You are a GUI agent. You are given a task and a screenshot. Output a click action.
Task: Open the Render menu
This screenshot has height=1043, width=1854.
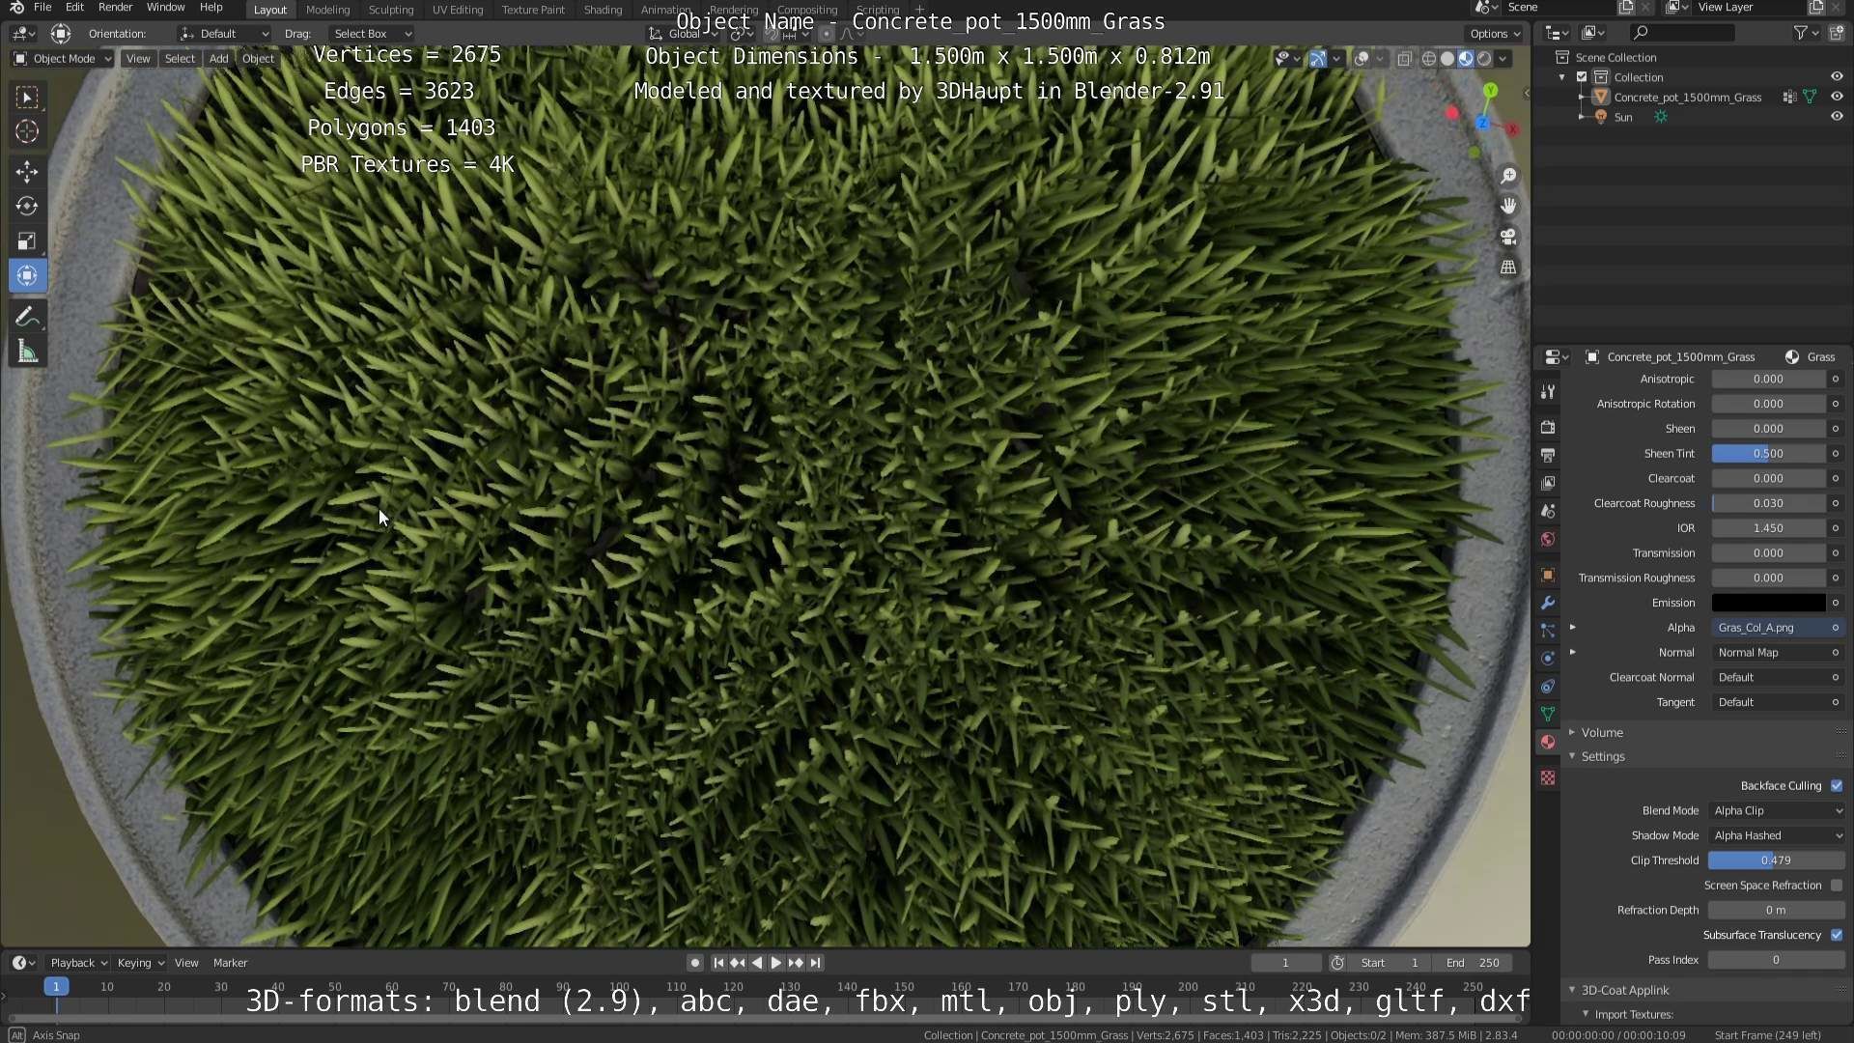(x=115, y=8)
